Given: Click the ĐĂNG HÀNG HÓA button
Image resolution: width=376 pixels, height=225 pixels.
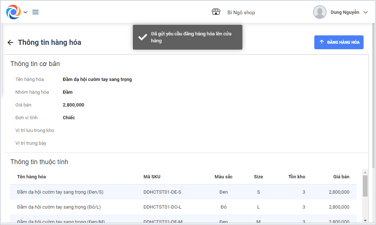Looking at the screenshot, I should click(339, 42).
